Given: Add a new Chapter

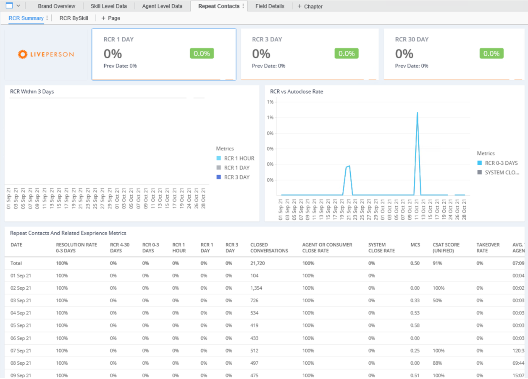Looking at the screenshot, I should point(310,6).
